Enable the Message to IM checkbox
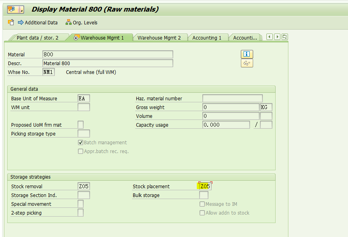 tap(202, 204)
